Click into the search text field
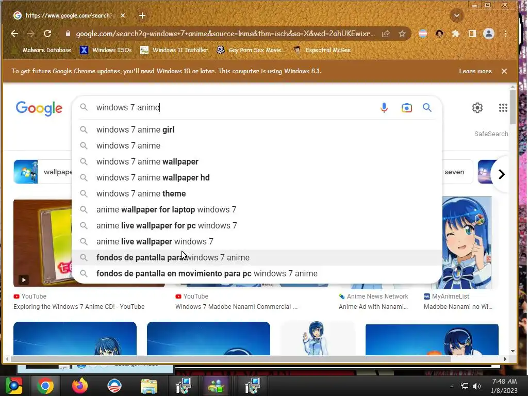The width and height of the screenshot is (528, 396). (233, 107)
